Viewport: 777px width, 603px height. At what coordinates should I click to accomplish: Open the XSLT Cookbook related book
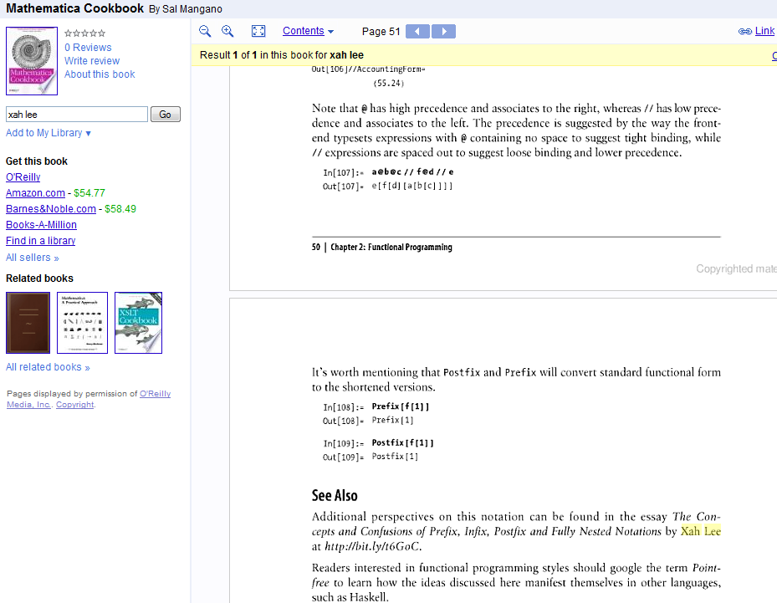tap(138, 323)
